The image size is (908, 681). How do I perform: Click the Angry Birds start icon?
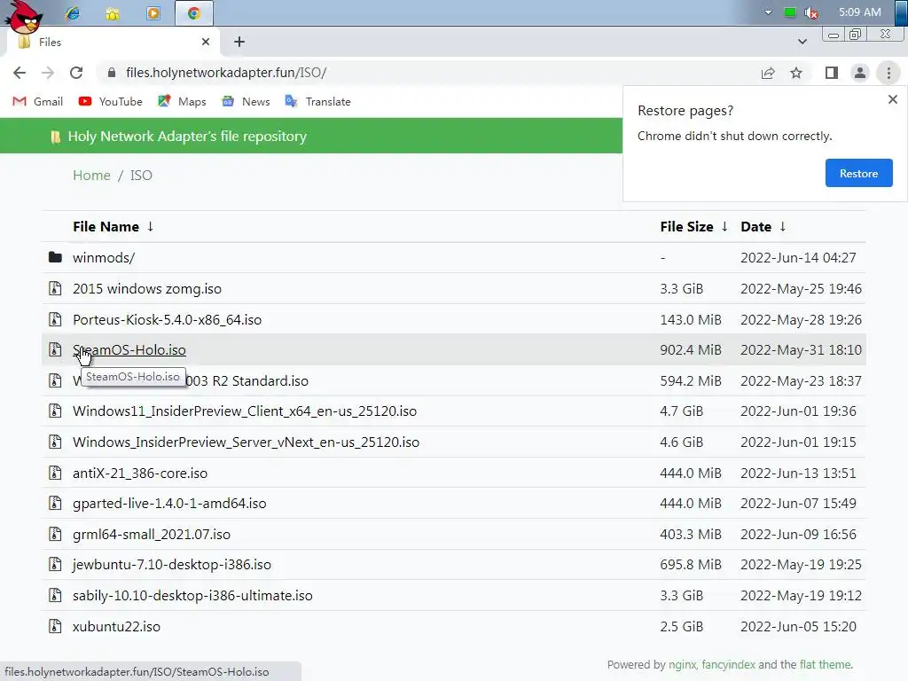(x=24, y=16)
